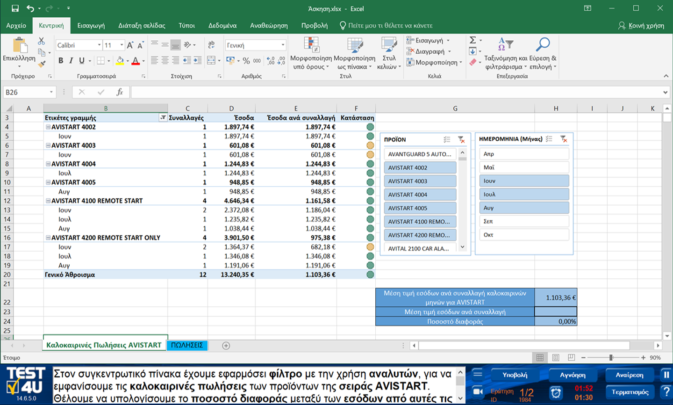
Task: Open the Δεδομένα (Data) tab
Action: pos(222,26)
